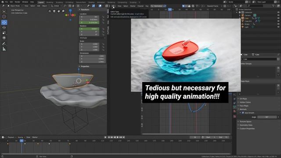Play the animation forward
This screenshot has width=281, height=158.
pyautogui.click(x=118, y=137)
